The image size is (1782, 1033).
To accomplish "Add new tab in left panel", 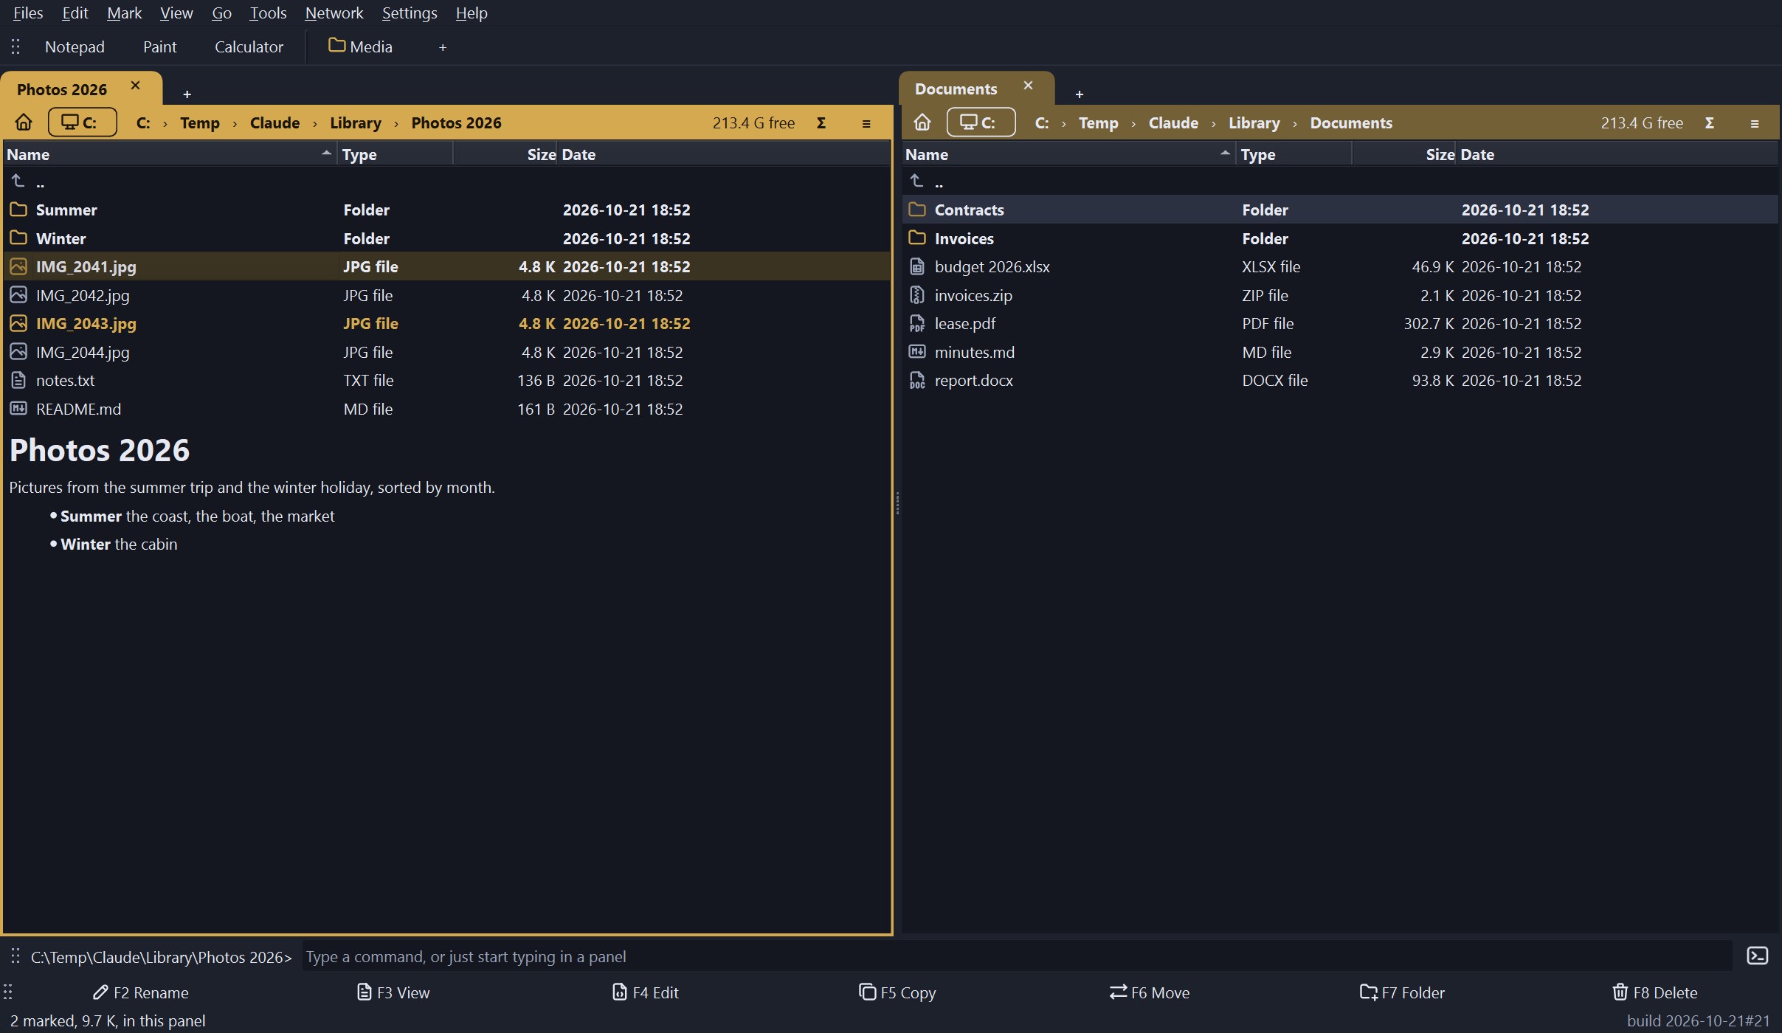I will [187, 94].
